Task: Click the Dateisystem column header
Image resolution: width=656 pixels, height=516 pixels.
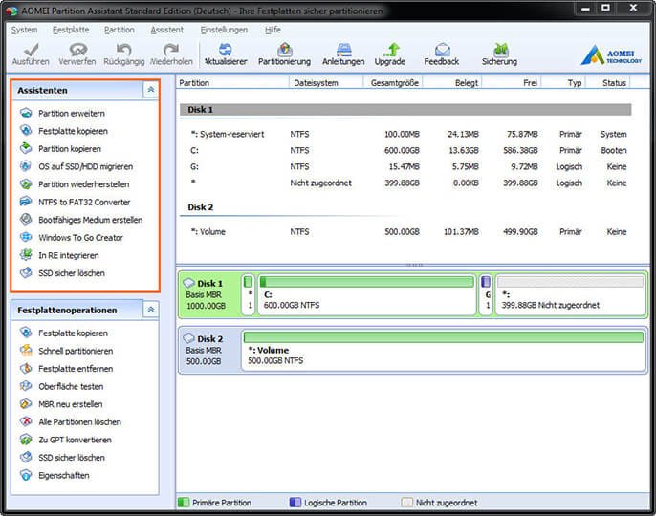Action: [x=316, y=83]
